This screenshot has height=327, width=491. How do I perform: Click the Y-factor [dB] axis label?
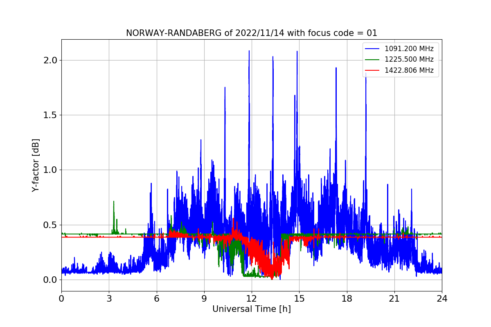pyautogui.click(x=36, y=165)
